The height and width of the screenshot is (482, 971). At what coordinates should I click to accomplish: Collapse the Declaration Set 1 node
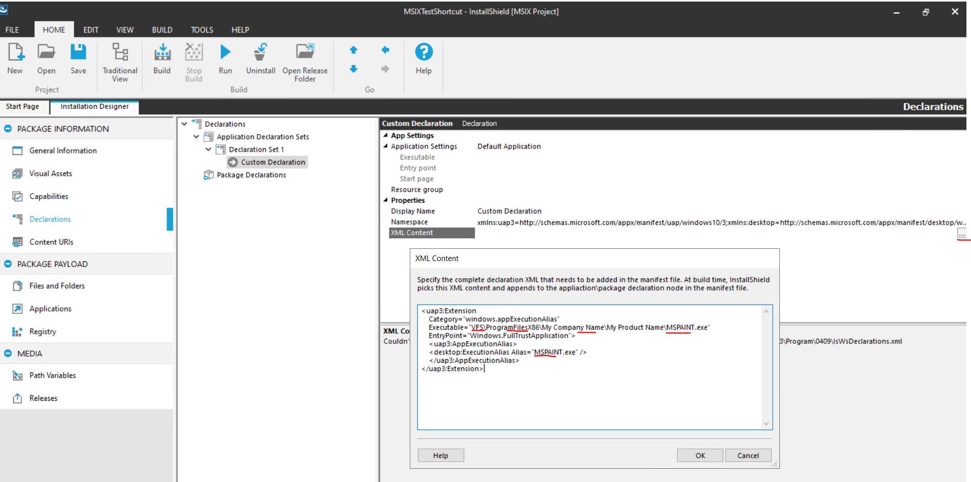208,149
